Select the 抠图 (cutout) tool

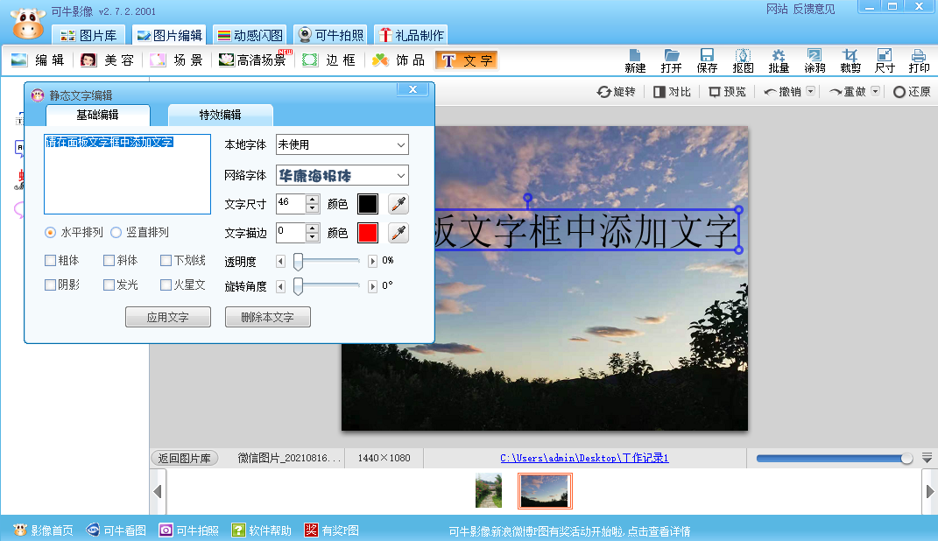743,60
